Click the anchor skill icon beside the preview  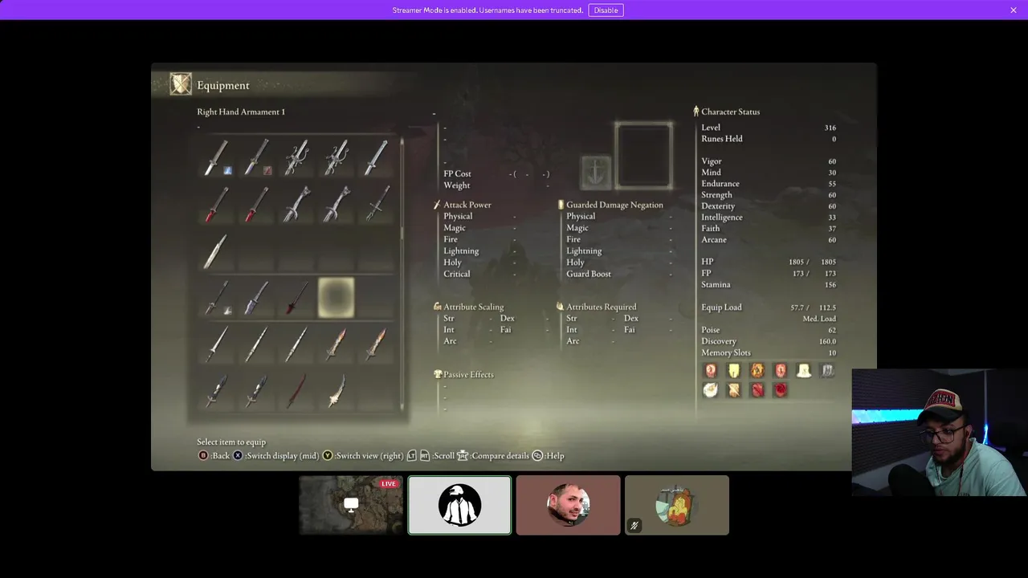click(596, 172)
